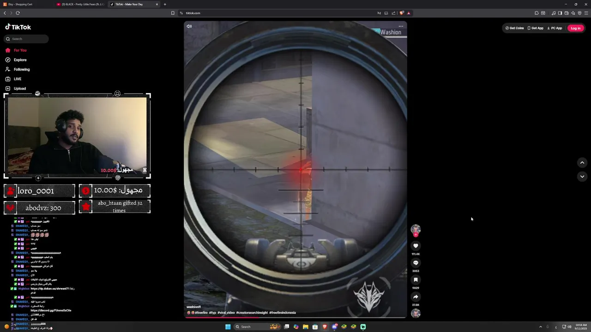The height and width of the screenshot is (332, 591).
Task: Bookmark the video with the save icon
Action: pos(416,280)
